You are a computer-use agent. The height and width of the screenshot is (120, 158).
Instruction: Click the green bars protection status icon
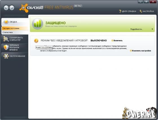coord(38,24)
